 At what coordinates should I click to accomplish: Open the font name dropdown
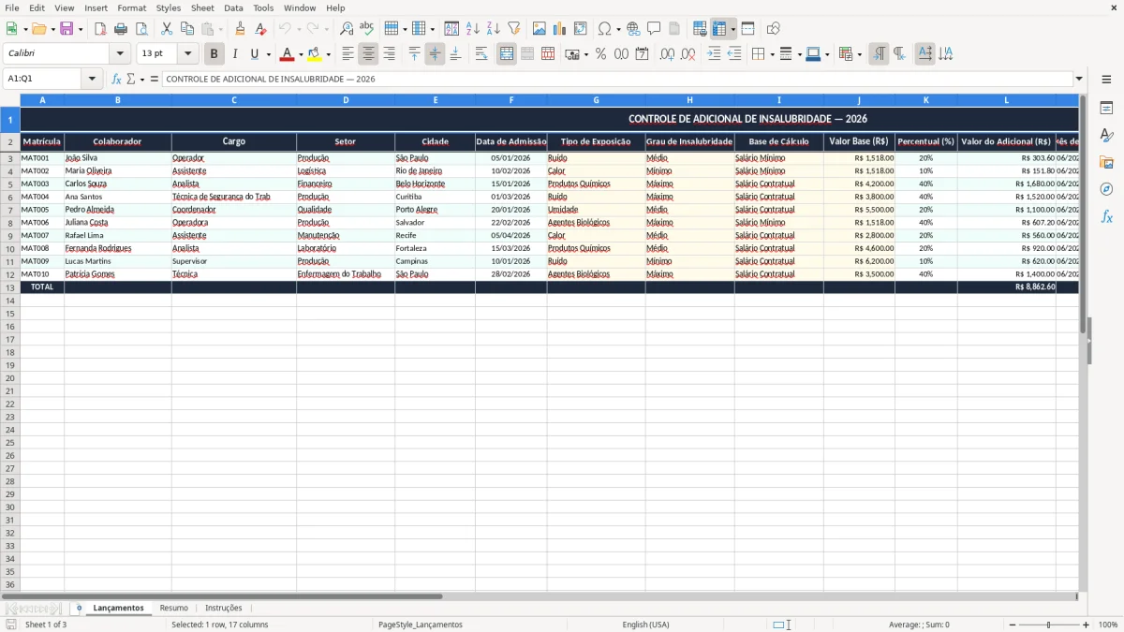tap(120, 54)
